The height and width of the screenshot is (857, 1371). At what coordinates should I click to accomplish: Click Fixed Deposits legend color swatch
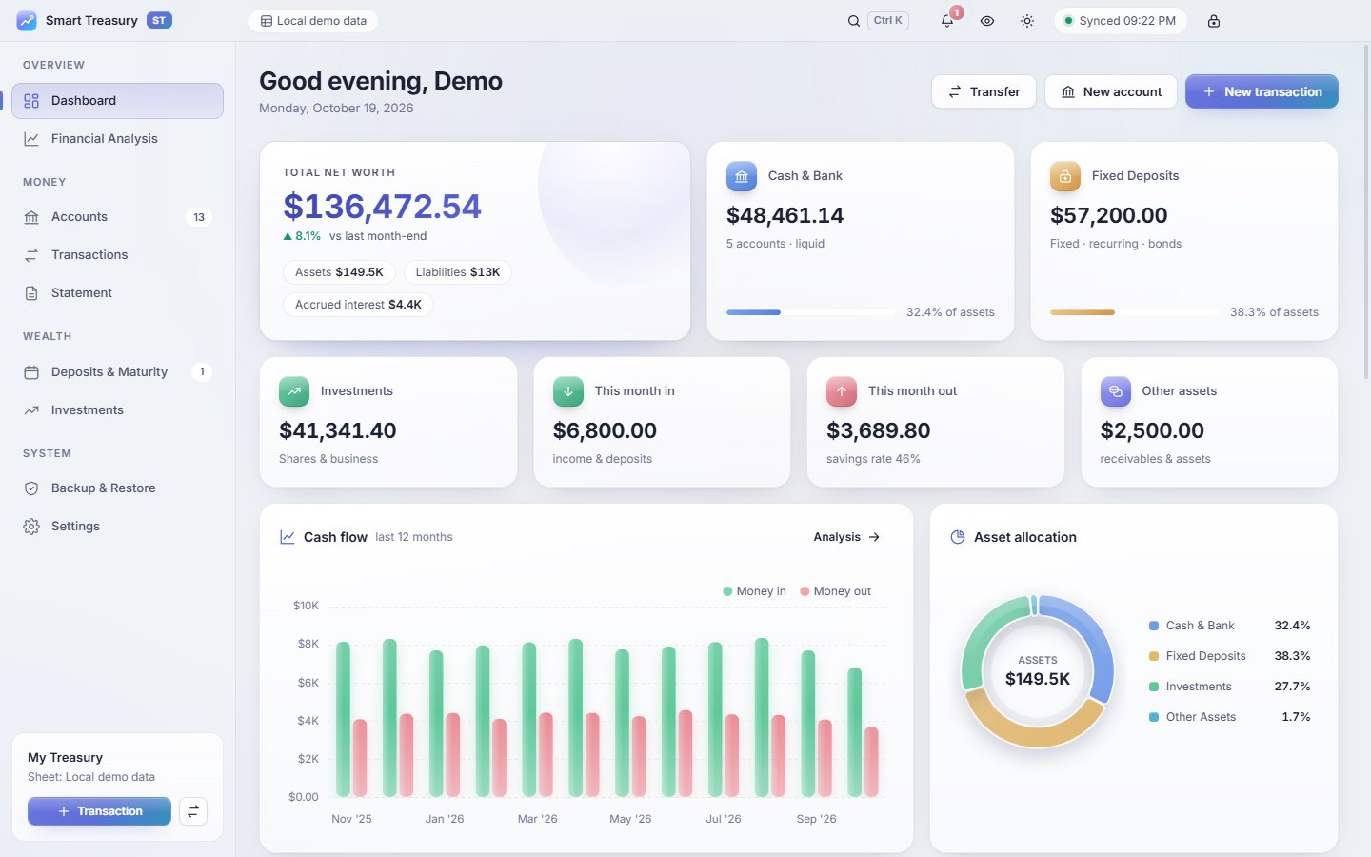point(1154,656)
